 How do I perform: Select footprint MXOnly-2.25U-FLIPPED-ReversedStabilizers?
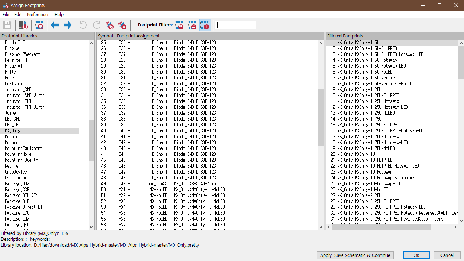392,219
